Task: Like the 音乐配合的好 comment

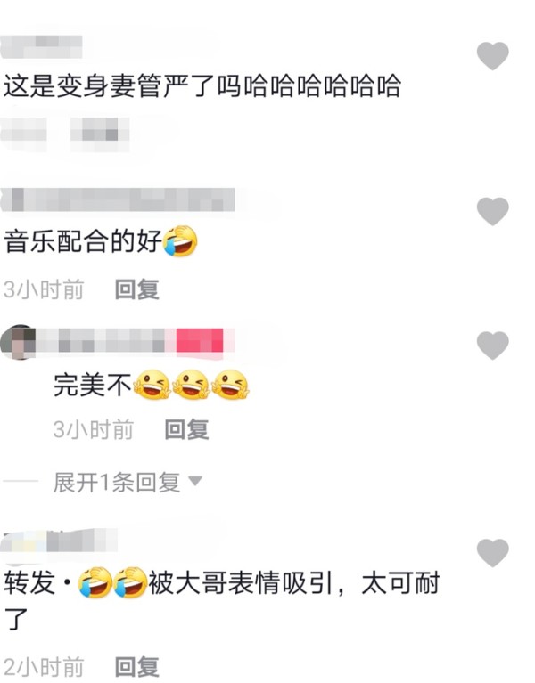Action: pos(493,211)
